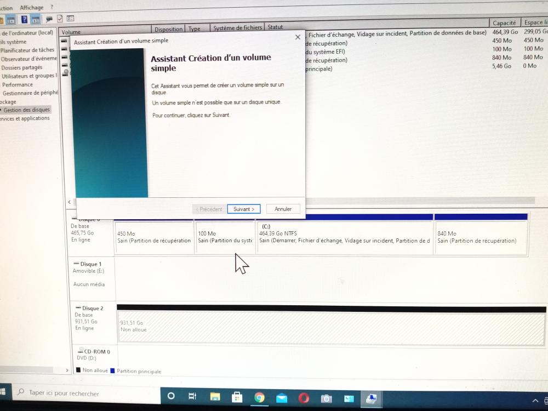Expand the system tray hidden icons chevron
This screenshot has height=411, width=548.
pyautogui.click(x=535, y=401)
